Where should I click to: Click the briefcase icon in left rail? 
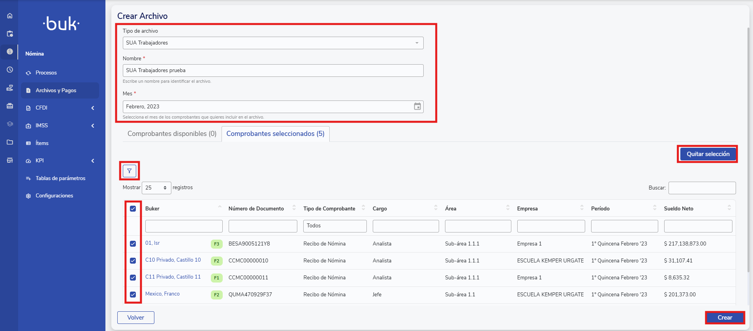click(x=10, y=106)
